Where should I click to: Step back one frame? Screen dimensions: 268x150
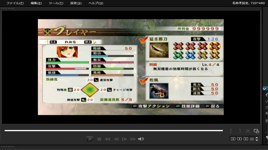(116, 139)
